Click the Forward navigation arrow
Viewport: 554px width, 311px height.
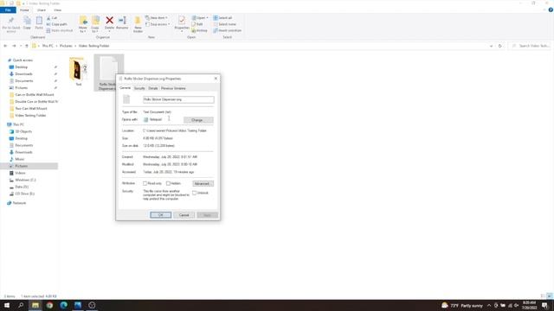tap(14, 46)
